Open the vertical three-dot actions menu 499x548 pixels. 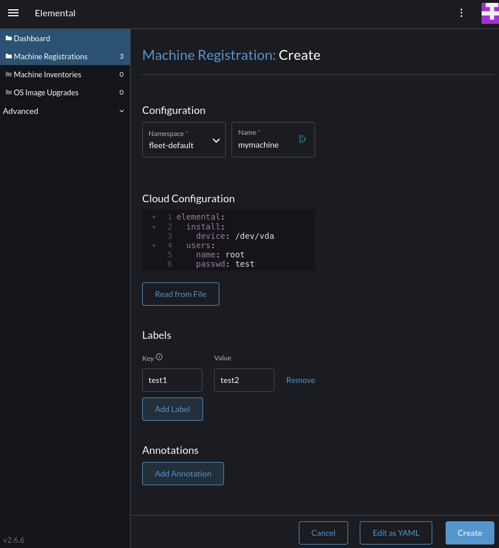tap(461, 13)
